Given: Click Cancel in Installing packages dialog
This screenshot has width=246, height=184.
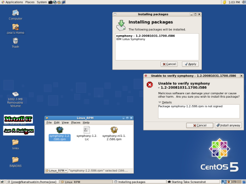Looking at the screenshot, I should point(169,64).
